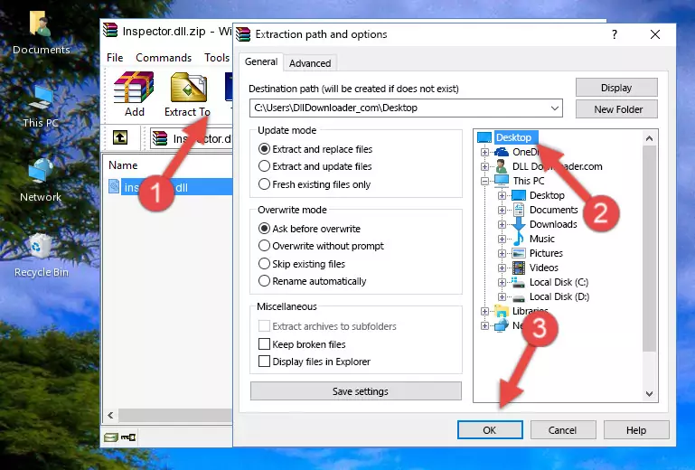Open the destination path dropdown arrow
Viewport: 695px width, 470px height.
[555, 108]
